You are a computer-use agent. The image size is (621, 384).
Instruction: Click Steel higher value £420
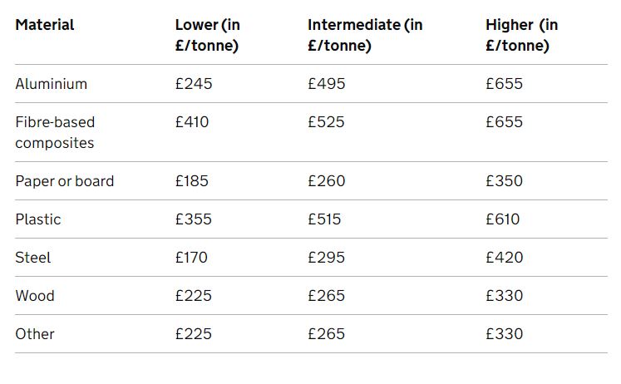[504, 258]
